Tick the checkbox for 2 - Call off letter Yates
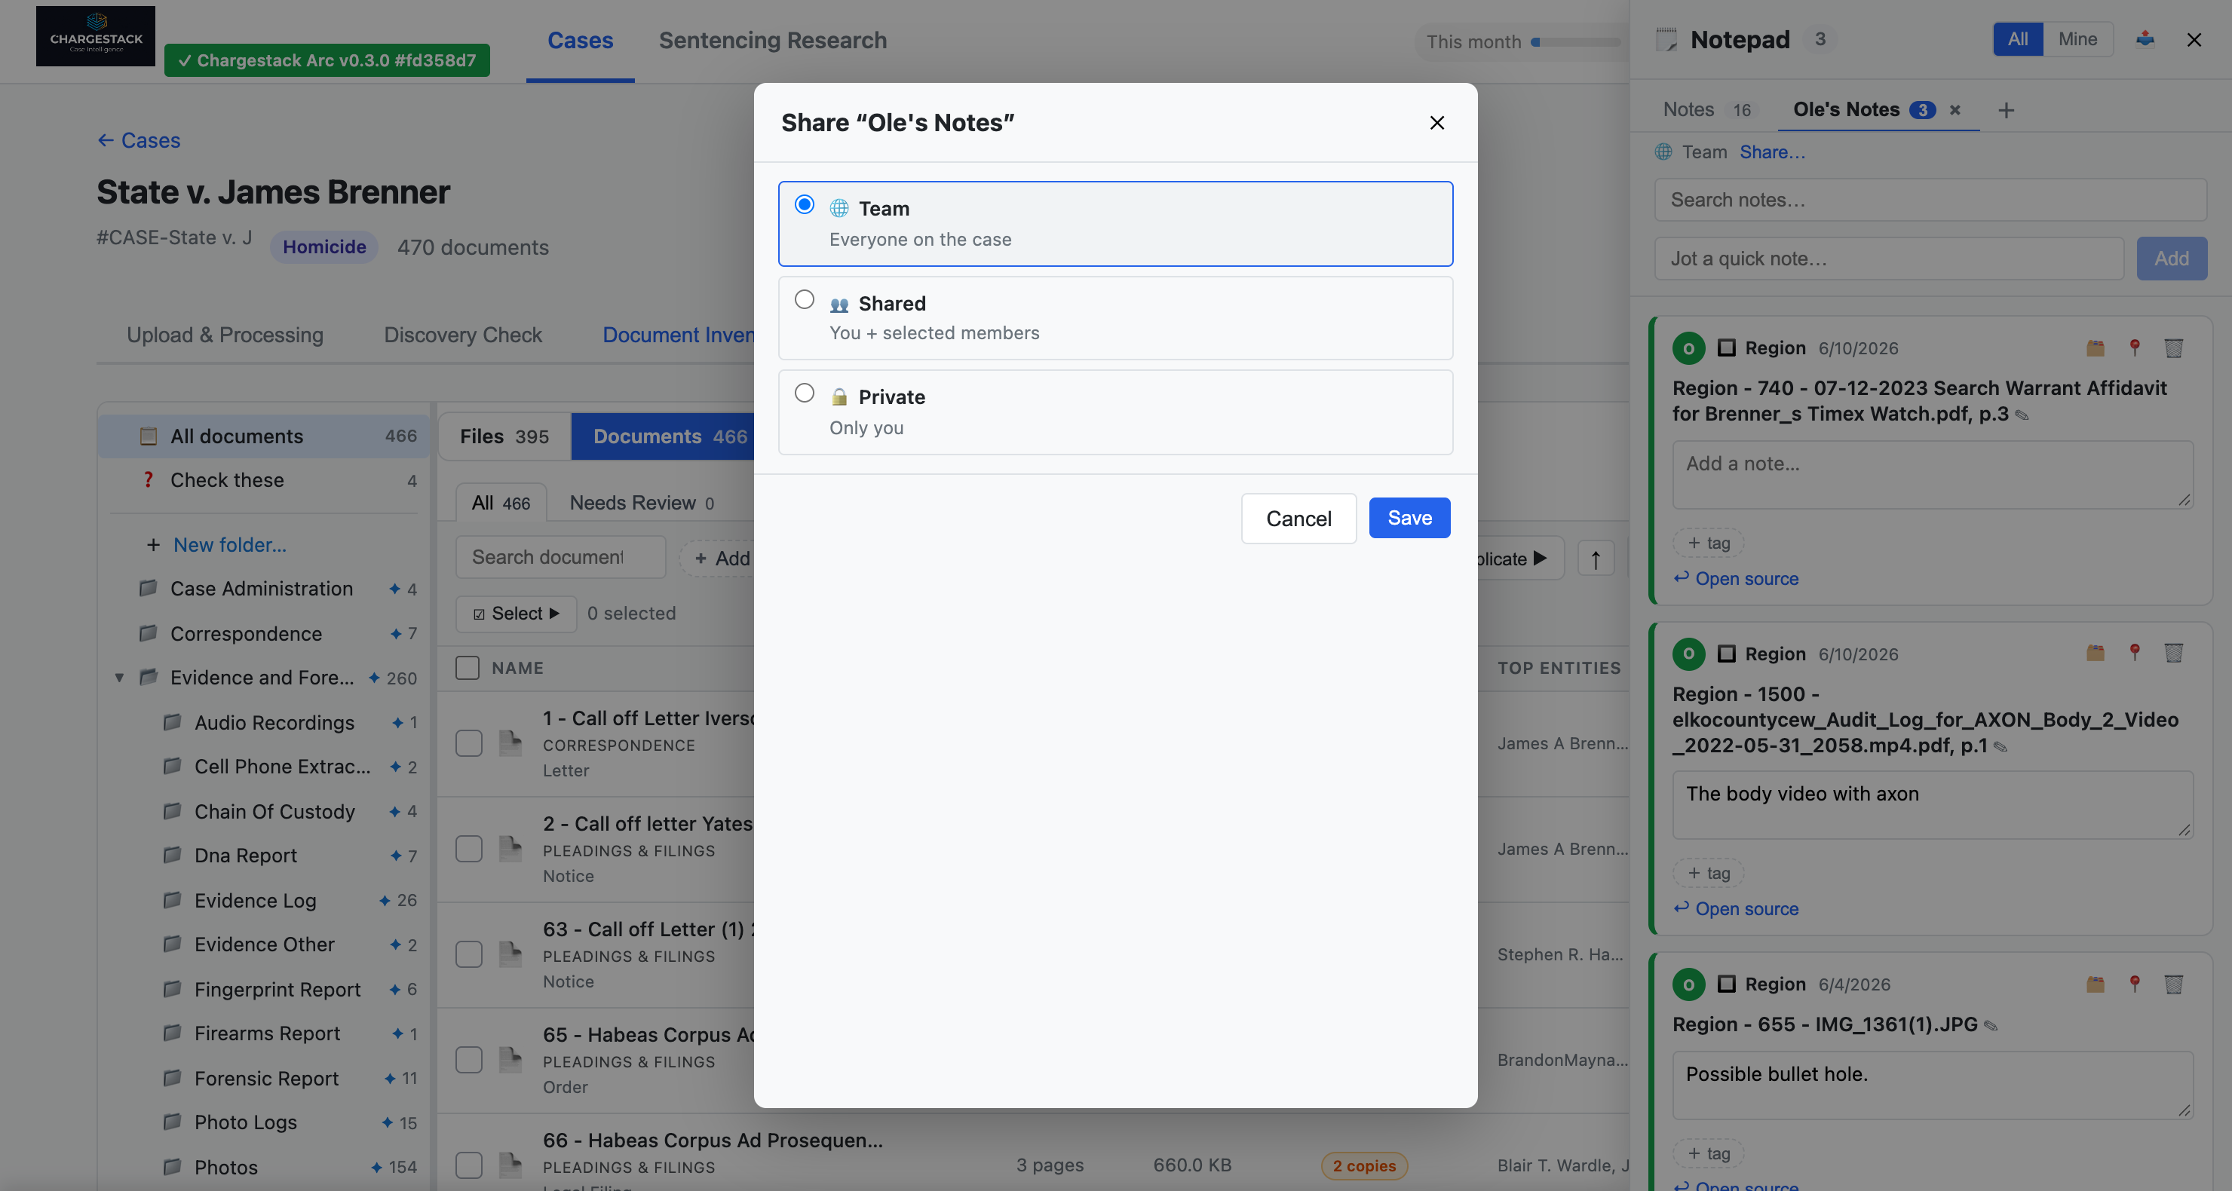Image resolution: width=2232 pixels, height=1191 pixels. 469,849
